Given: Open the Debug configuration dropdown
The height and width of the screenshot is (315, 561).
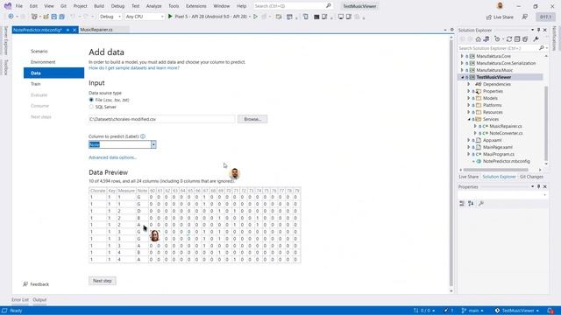Looking at the screenshot, I should pos(110,17).
